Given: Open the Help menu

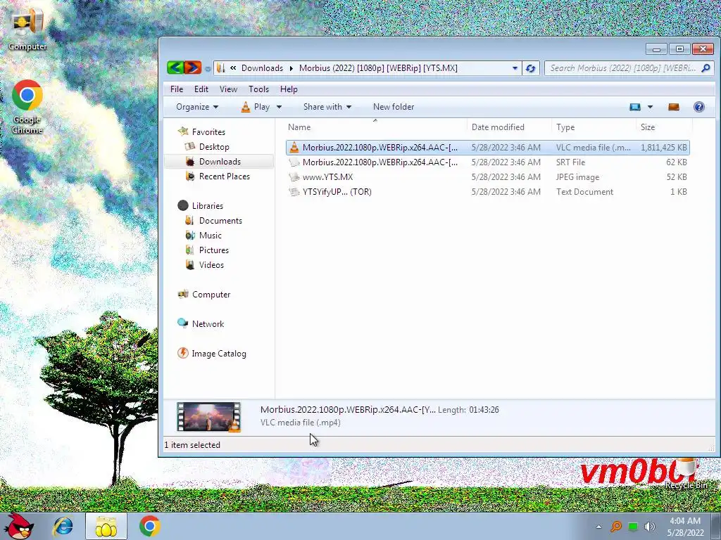Looking at the screenshot, I should (289, 89).
